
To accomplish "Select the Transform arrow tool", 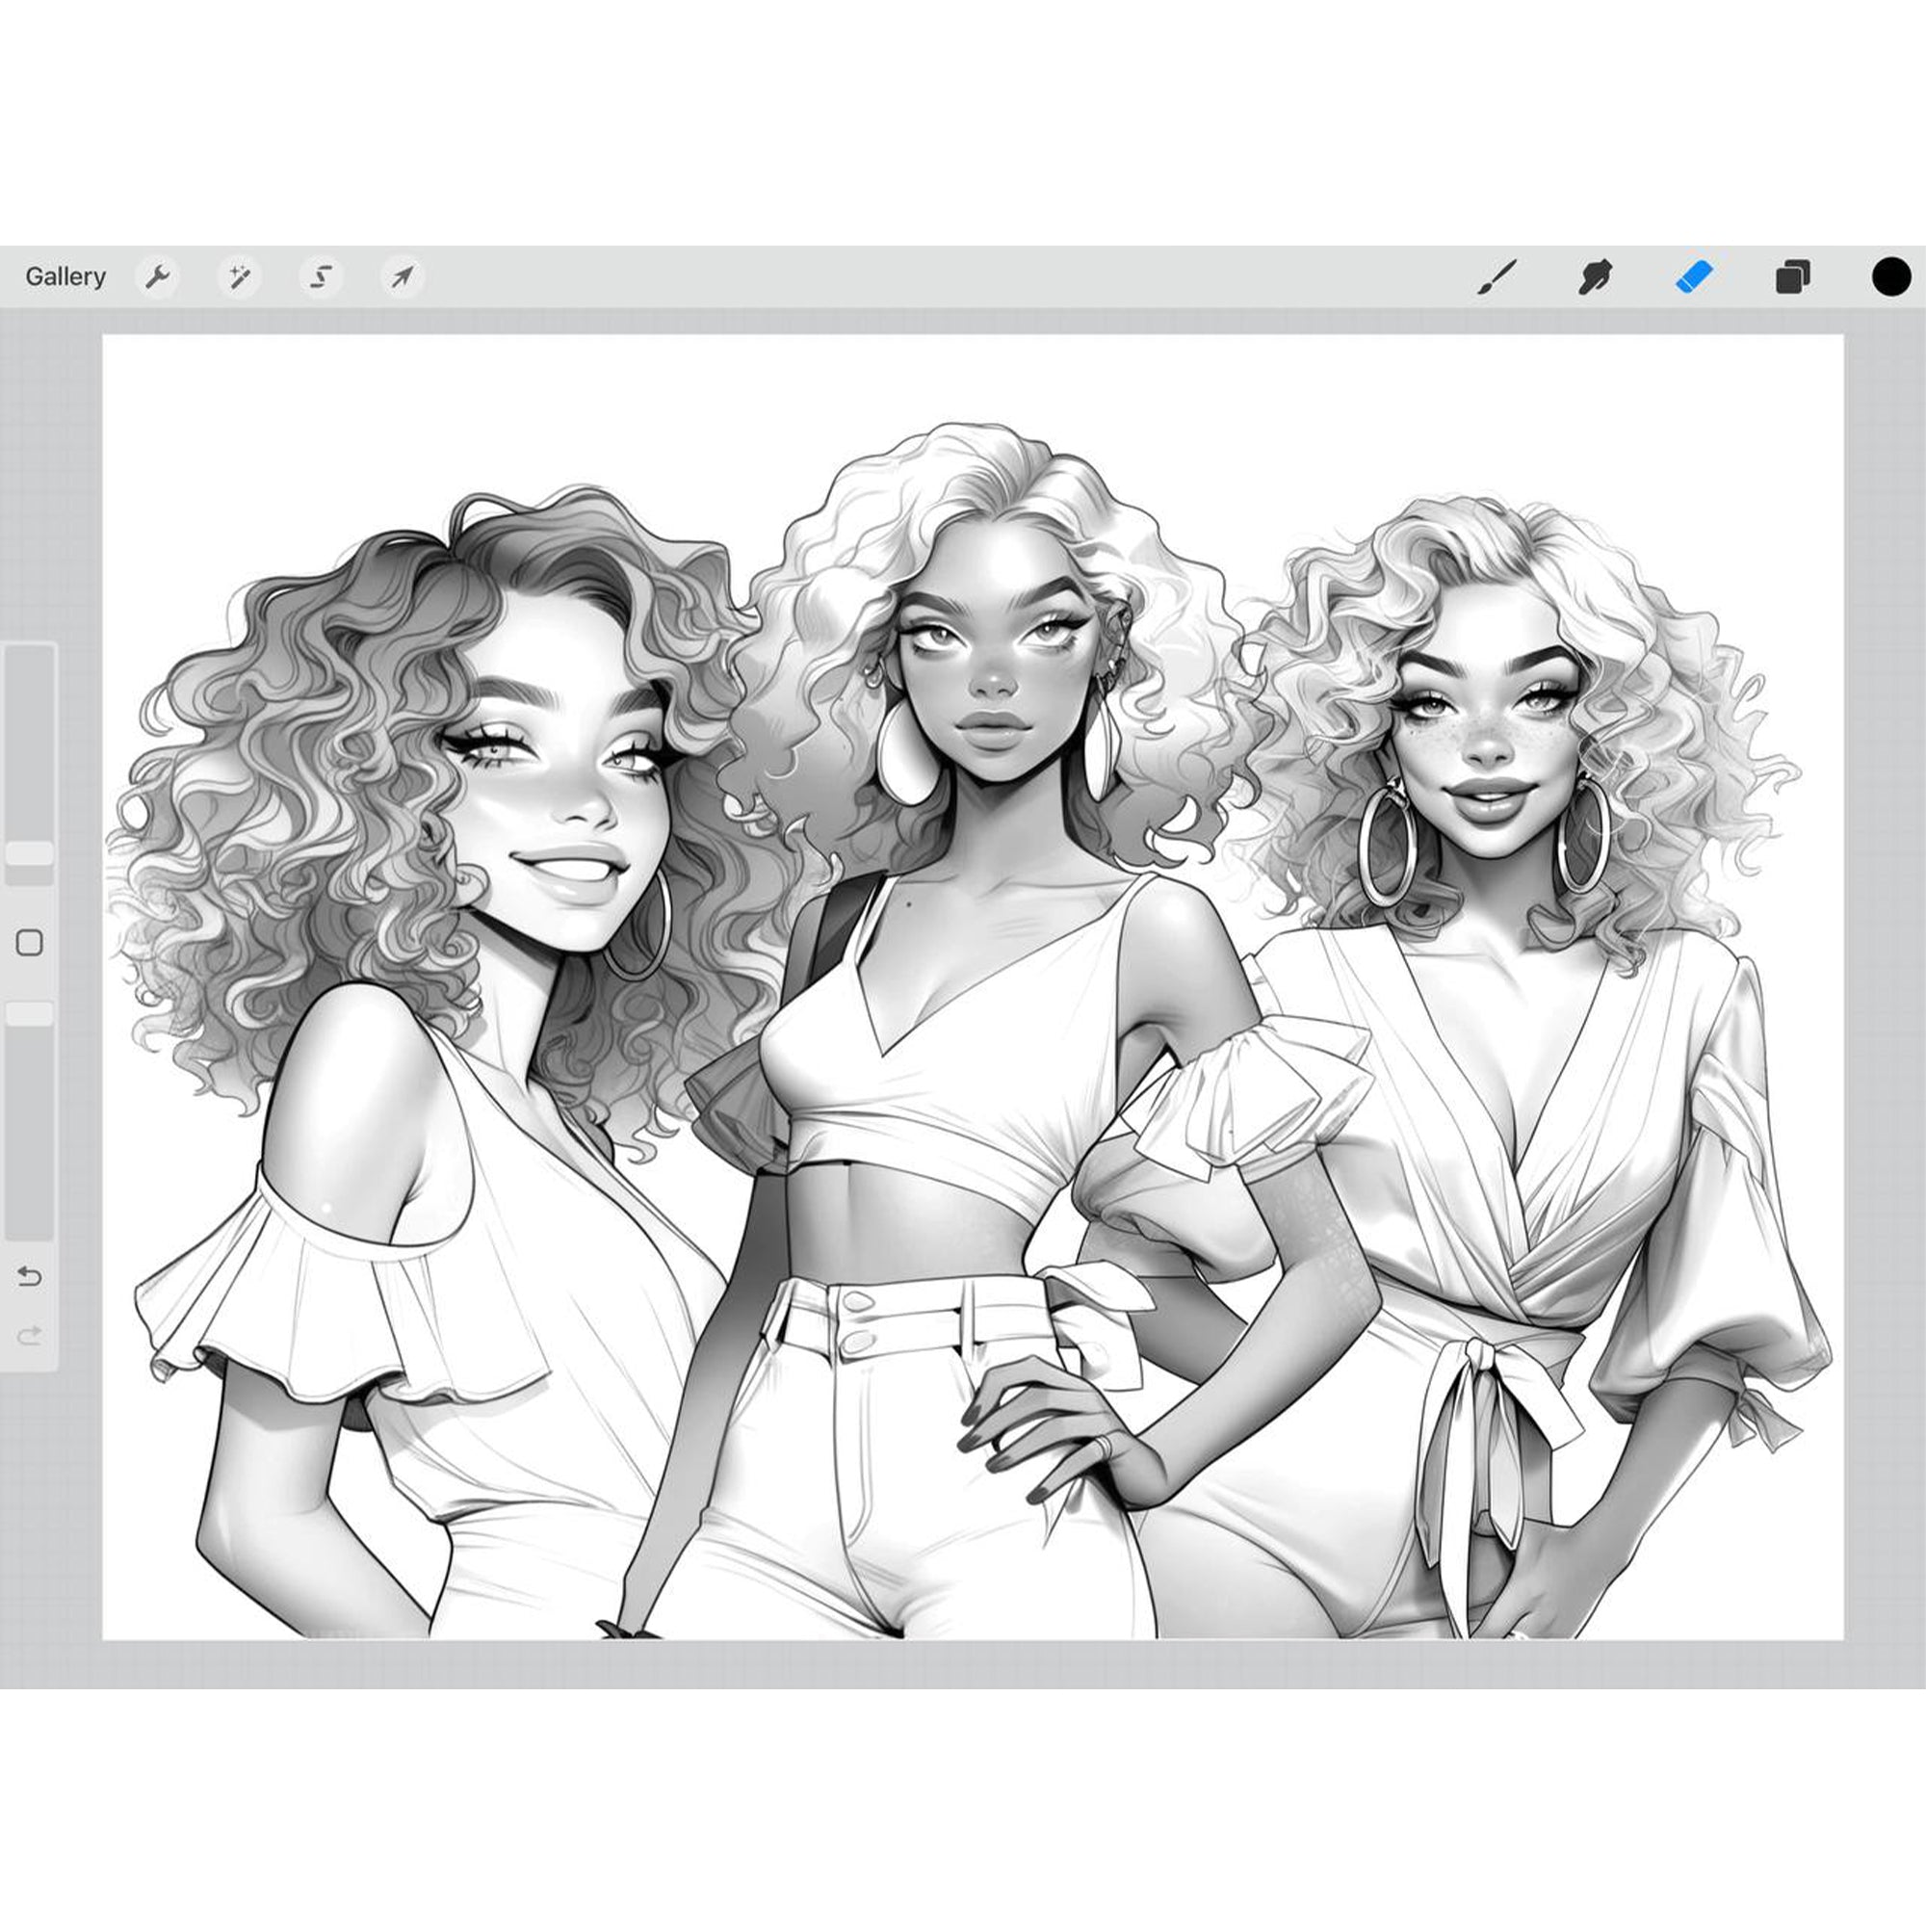I will pos(400,277).
